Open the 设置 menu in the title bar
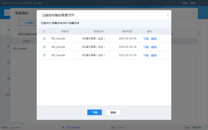 tap(185, 3)
